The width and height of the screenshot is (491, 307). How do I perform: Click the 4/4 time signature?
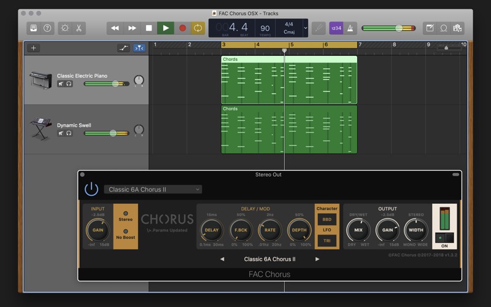[289, 24]
